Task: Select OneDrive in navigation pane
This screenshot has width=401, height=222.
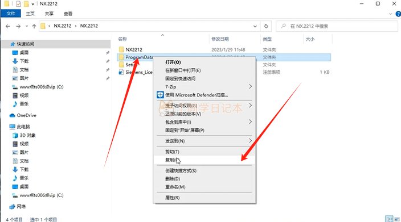Action: click(x=27, y=115)
